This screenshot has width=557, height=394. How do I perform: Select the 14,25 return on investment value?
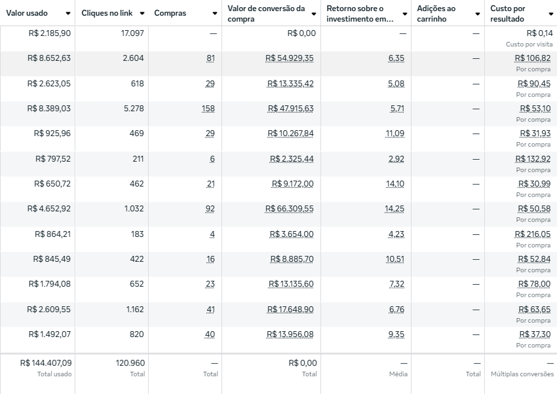(x=394, y=209)
